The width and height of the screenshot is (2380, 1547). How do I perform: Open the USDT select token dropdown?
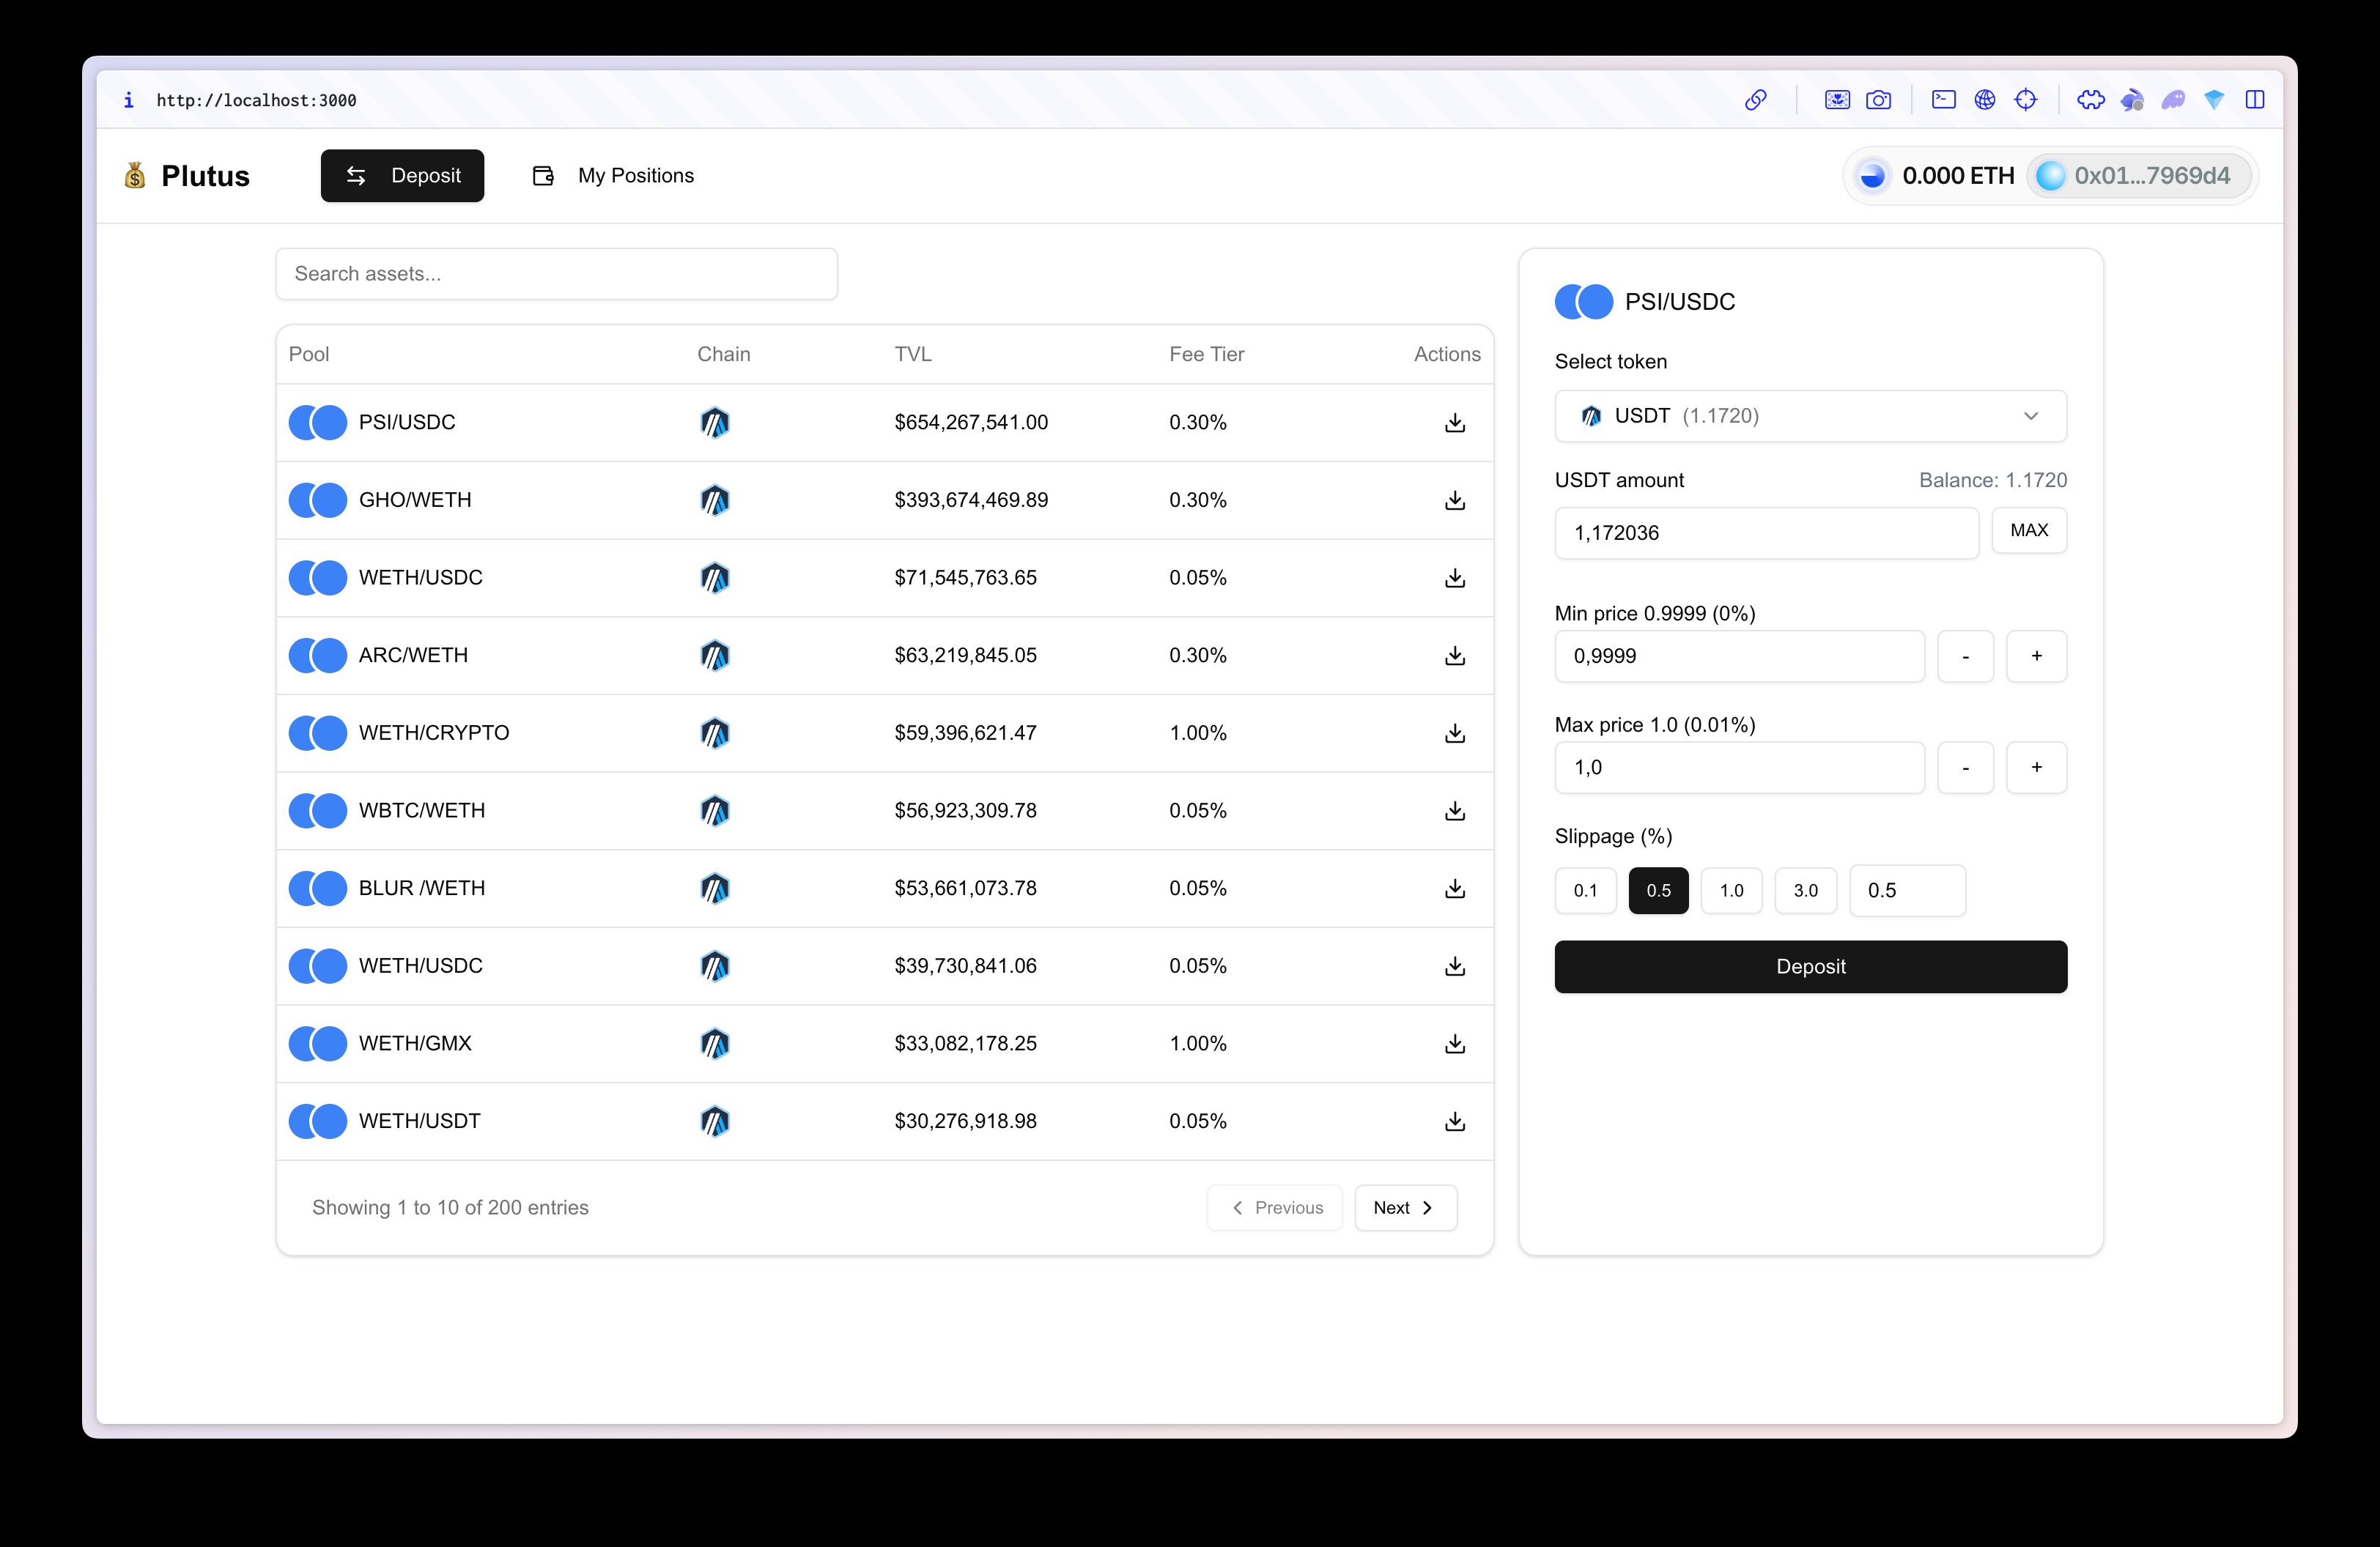1810,416
